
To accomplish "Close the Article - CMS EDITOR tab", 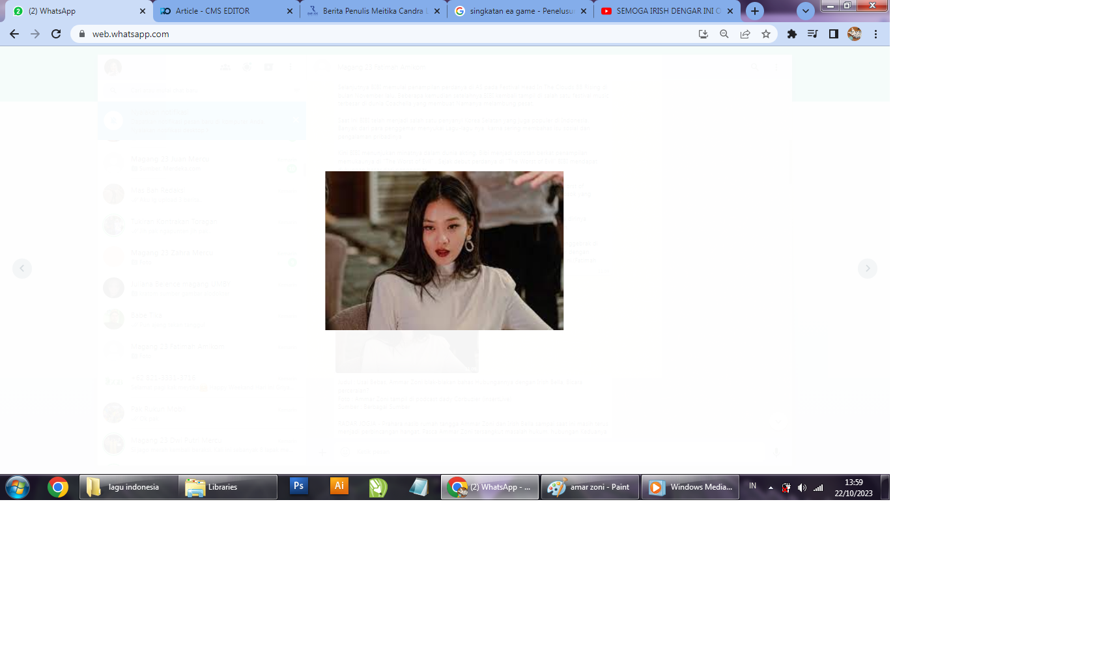I will click(290, 11).
